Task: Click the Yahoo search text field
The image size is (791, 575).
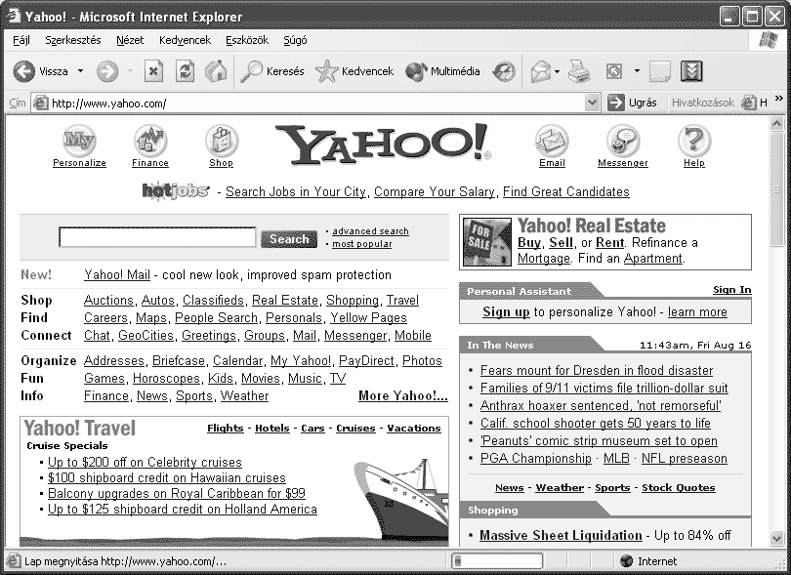Action: point(157,237)
